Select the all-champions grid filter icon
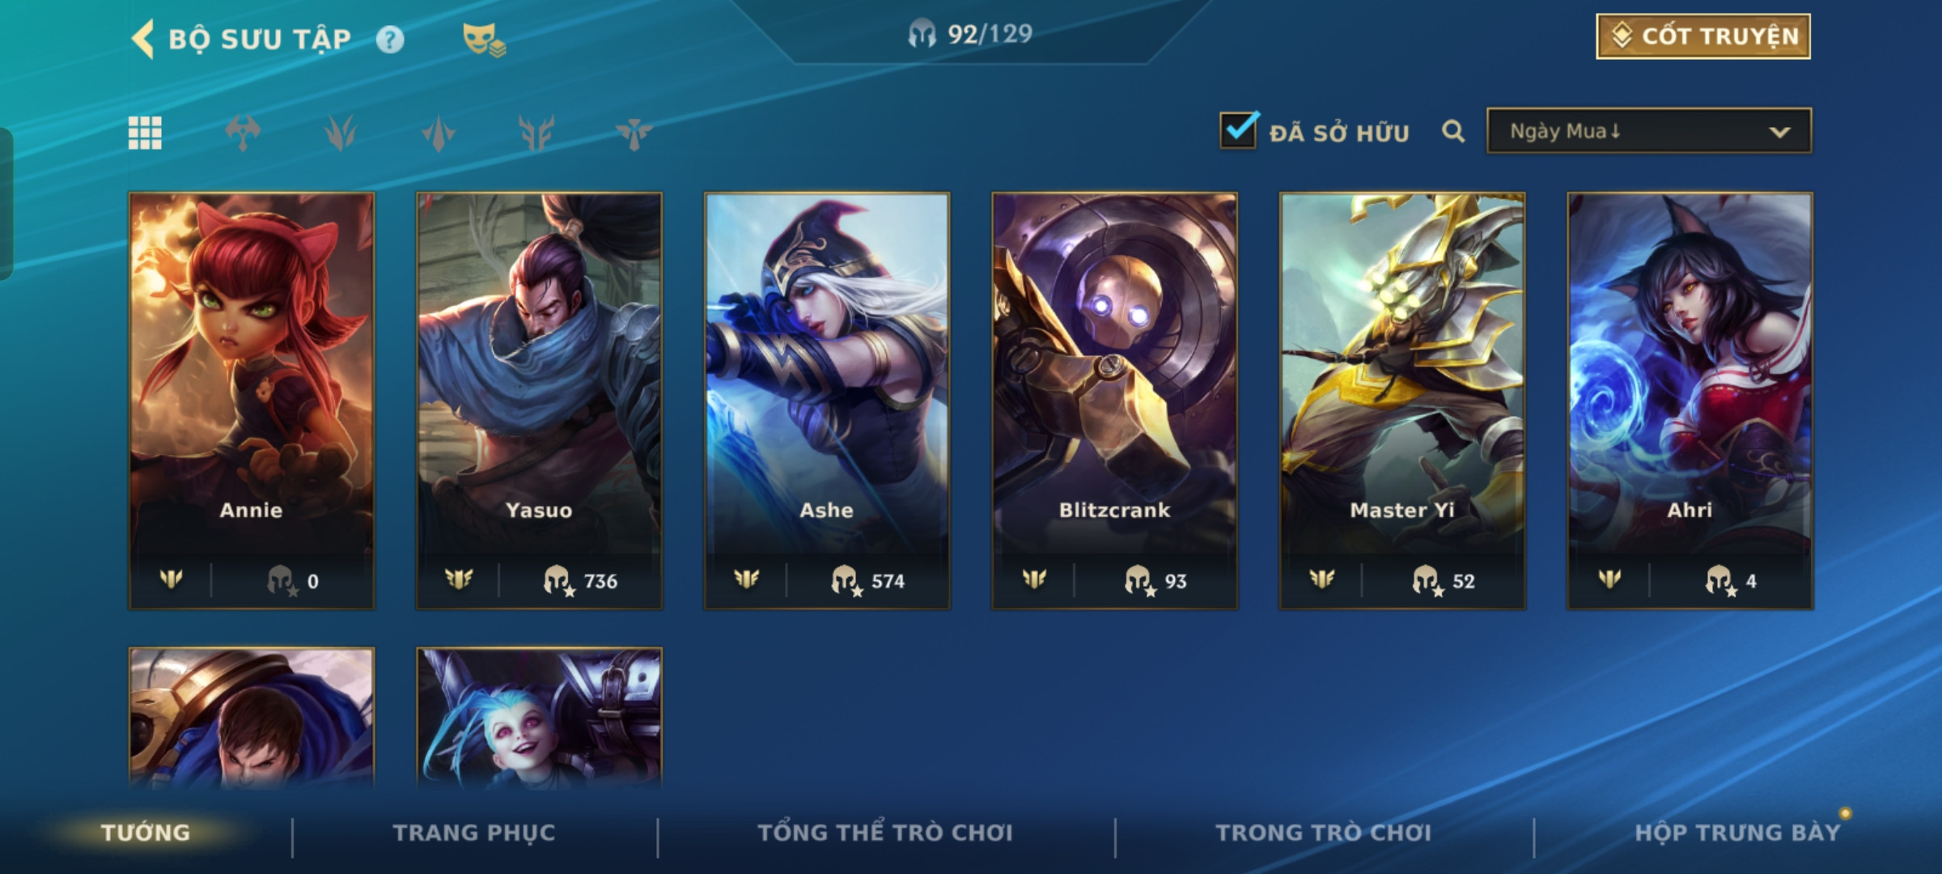This screenshot has height=874, width=1942. (x=145, y=133)
